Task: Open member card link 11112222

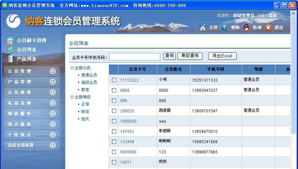Action: point(129,80)
